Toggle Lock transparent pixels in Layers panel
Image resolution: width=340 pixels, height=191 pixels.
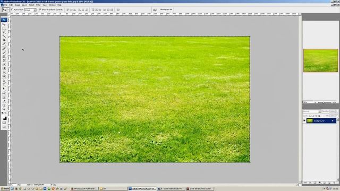point(310,116)
